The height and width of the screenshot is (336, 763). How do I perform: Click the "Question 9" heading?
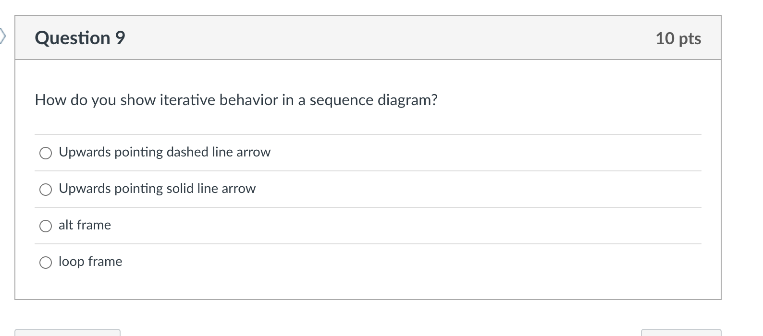coord(79,37)
